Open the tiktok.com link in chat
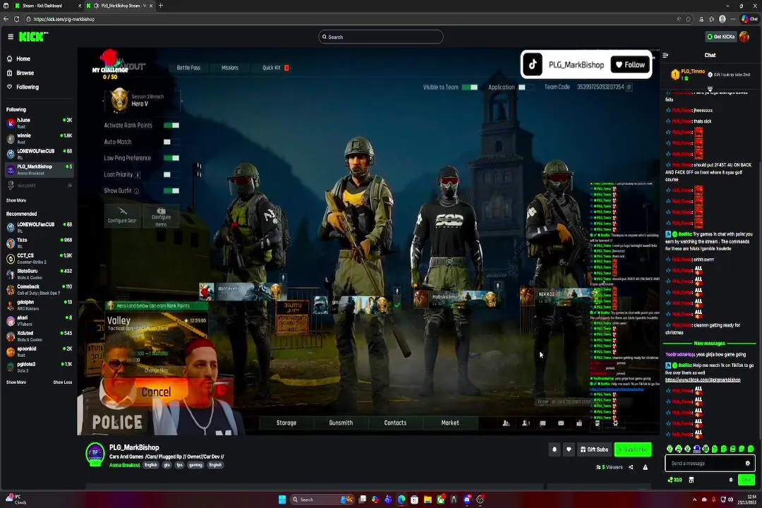The height and width of the screenshot is (508, 762). click(x=702, y=380)
